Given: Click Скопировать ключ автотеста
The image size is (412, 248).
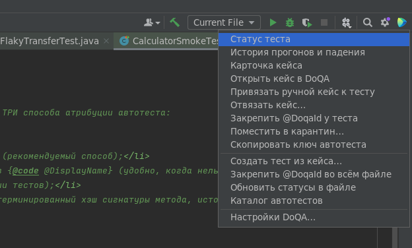Looking at the screenshot, I should point(314,144).
